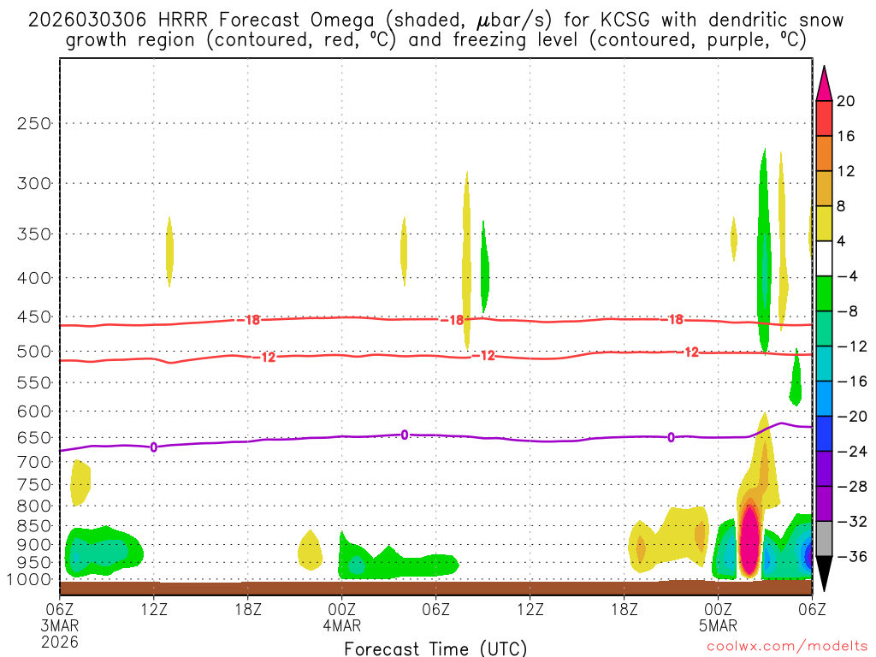Click the 250 pressure level label

click(34, 123)
